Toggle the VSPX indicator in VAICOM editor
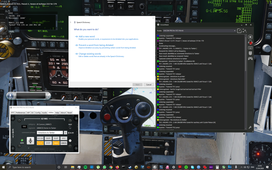Image resolution: width=272 pixels, height=170 pixels. click(x=22, y=140)
